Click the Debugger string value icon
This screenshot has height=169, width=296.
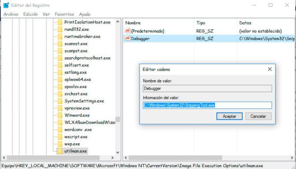pos(127,38)
